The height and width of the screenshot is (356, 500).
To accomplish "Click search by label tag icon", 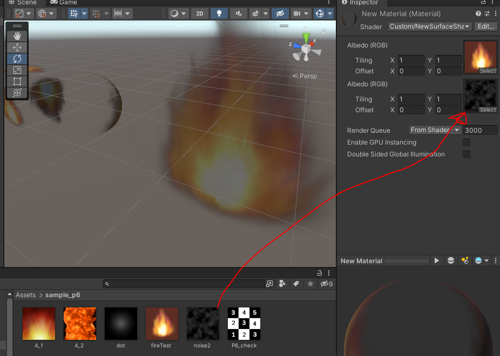I will click(x=296, y=284).
